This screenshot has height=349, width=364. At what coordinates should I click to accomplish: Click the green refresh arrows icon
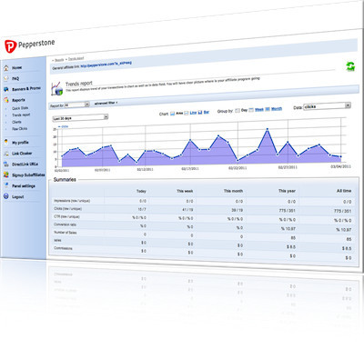pyautogui.click(x=350, y=66)
